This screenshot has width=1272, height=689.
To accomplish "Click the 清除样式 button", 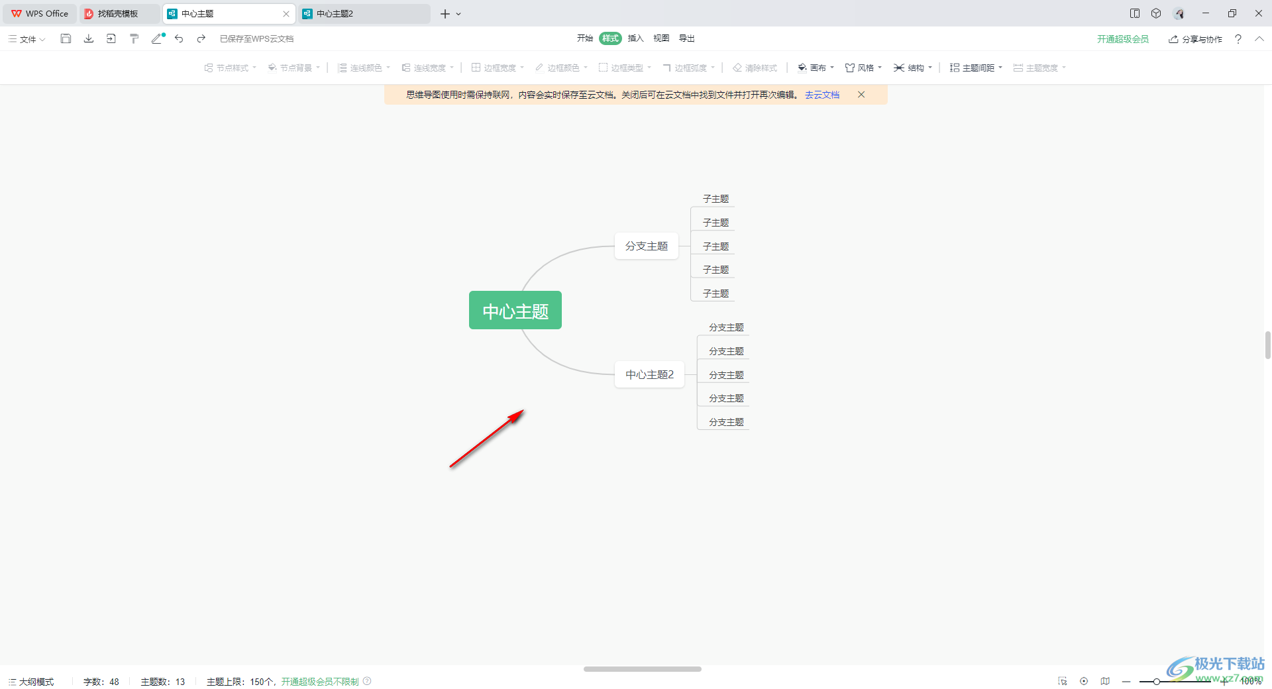I will pyautogui.click(x=755, y=68).
